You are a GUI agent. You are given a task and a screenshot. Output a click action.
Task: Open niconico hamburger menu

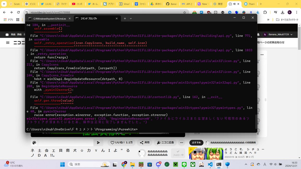coord(8,43)
